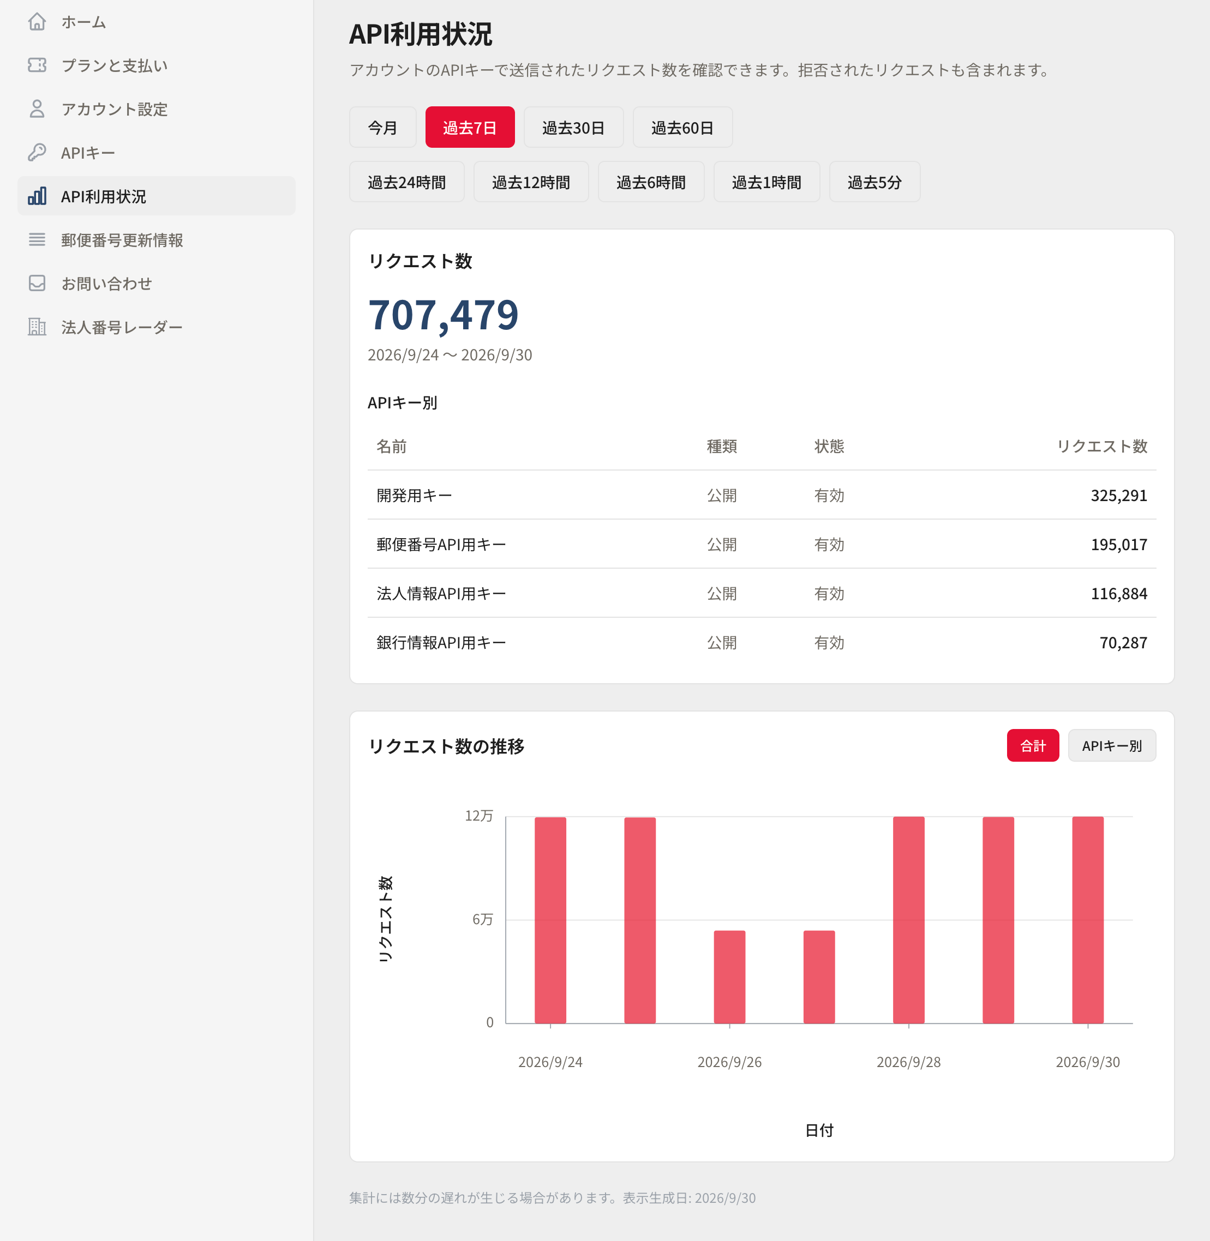Click the 法人情報API用キー row name
The image size is (1210, 1241).
tap(441, 593)
